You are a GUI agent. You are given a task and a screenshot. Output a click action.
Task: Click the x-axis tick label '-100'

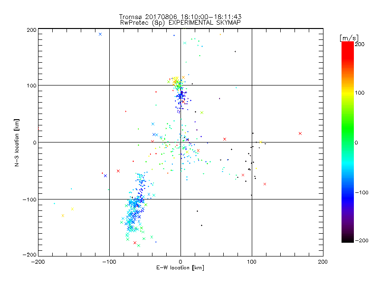tap(109, 262)
